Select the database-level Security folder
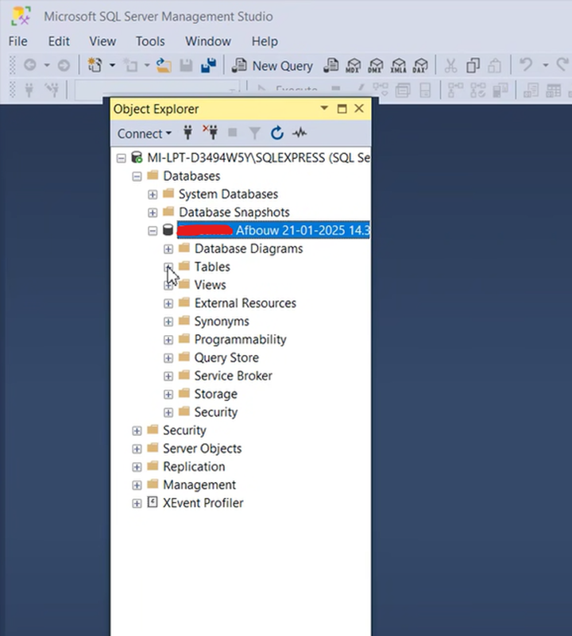Image resolution: width=572 pixels, height=636 pixels. coord(215,412)
